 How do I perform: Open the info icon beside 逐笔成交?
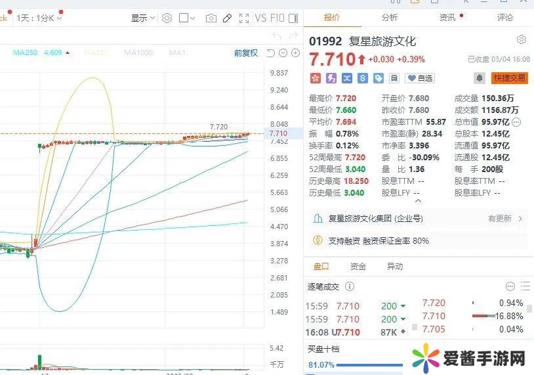click(x=350, y=286)
